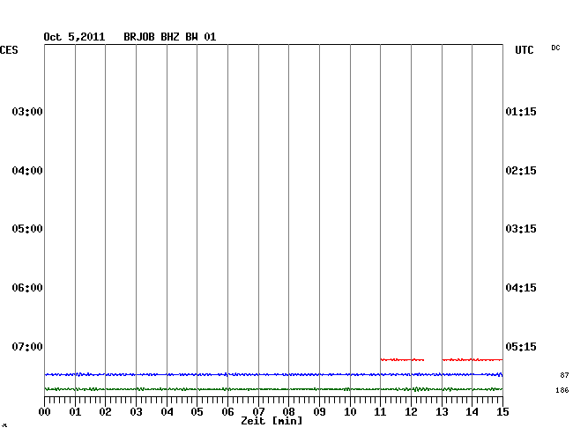
Task: Click the '02' minute tick label
Action: (x=105, y=412)
